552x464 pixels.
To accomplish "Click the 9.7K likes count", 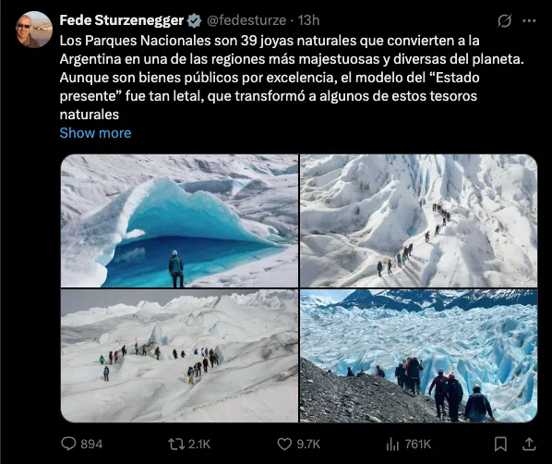I will 308,445.
